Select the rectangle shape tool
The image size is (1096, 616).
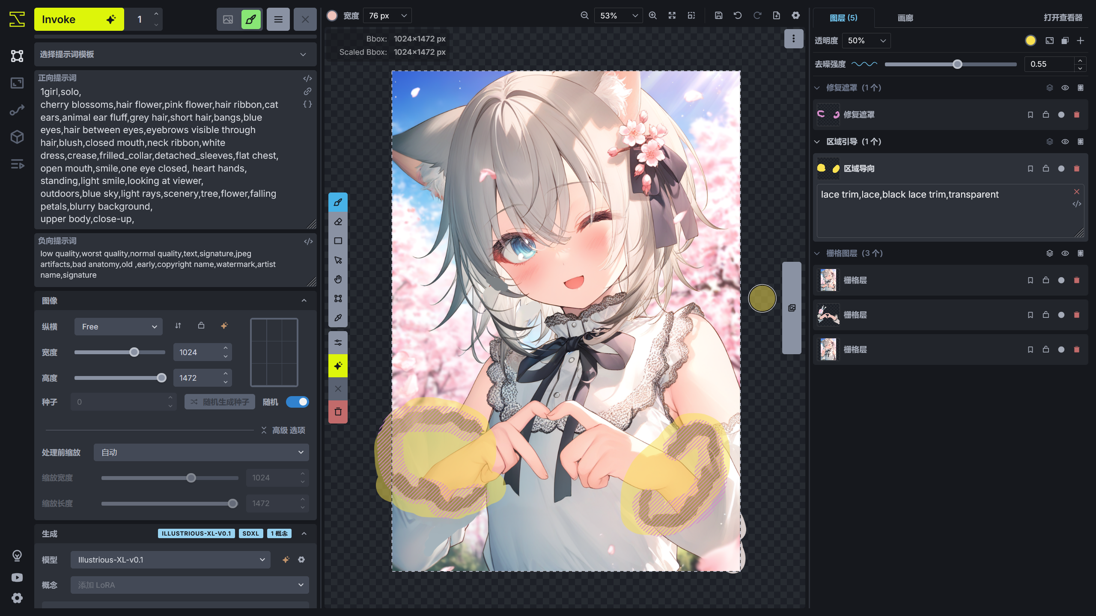click(338, 241)
